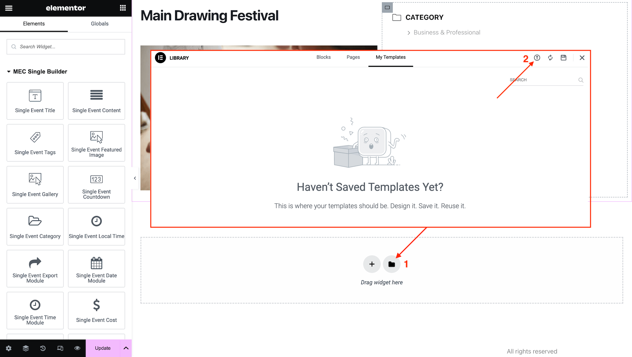Open the Elementor hamburger menu
632x357 pixels.
point(9,8)
